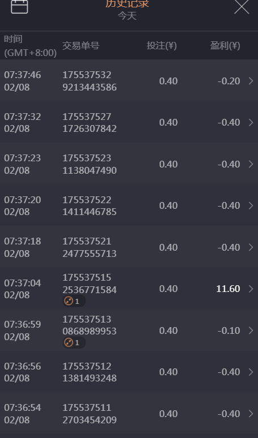
Task: Click the 盈利(¥) column header
Action: [x=225, y=45]
